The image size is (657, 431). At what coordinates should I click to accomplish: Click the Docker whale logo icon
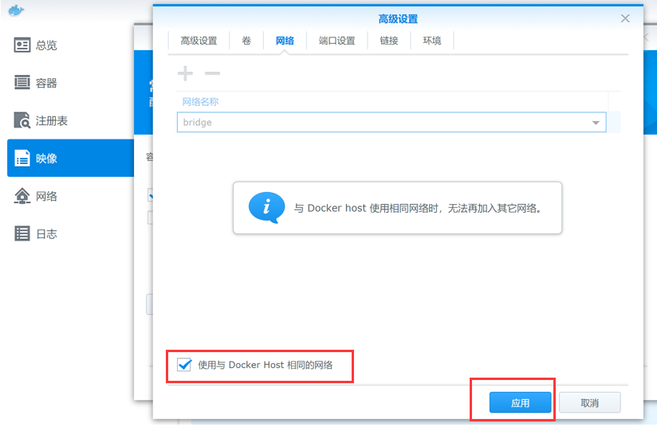coord(16,10)
